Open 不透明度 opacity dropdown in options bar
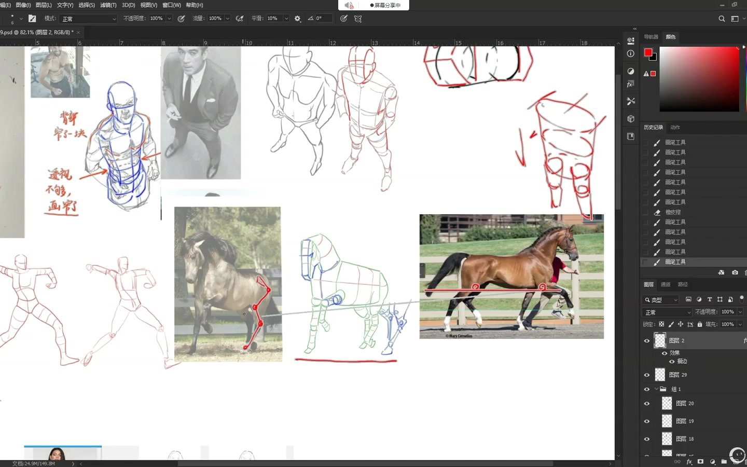747x467 pixels. pyautogui.click(x=169, y=18)
